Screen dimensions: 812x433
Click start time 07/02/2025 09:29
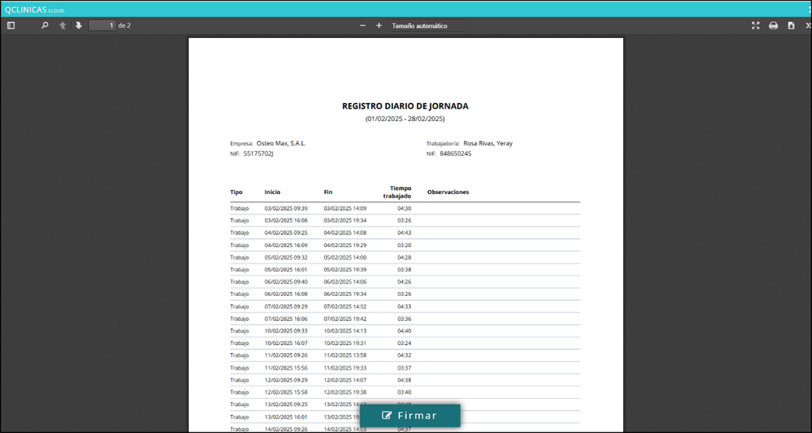tap(285, 306)
